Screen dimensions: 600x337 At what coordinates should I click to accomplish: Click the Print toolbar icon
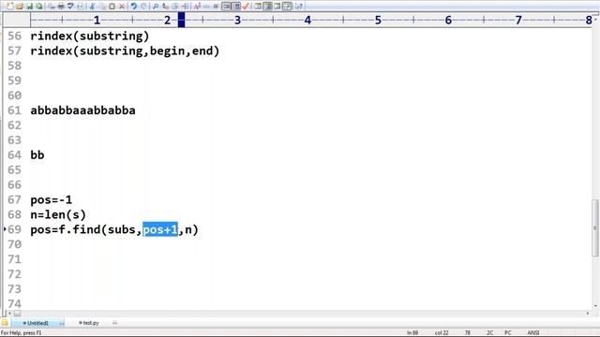(61, 7)
